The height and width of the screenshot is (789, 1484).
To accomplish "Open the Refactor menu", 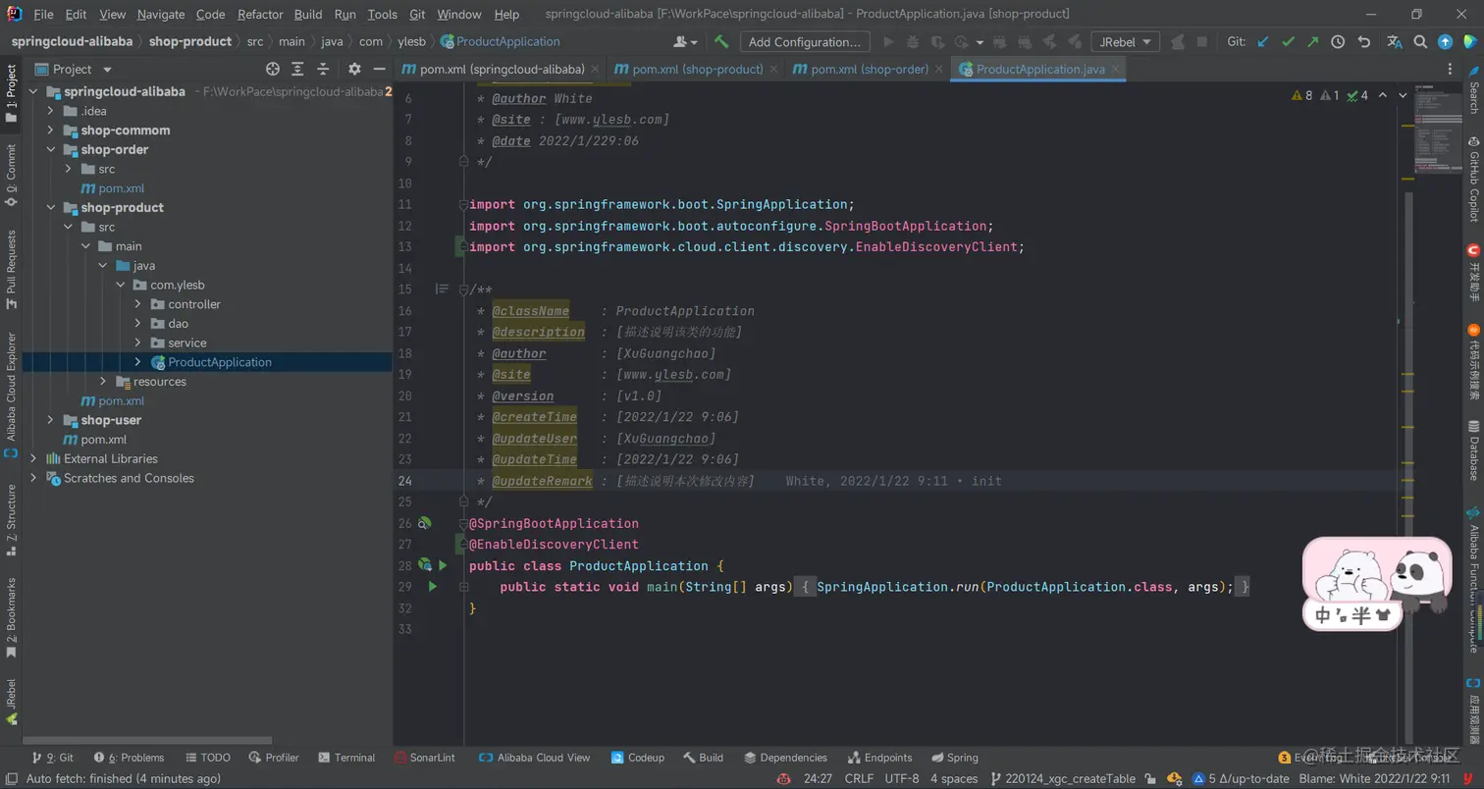I will pos(260,14).
